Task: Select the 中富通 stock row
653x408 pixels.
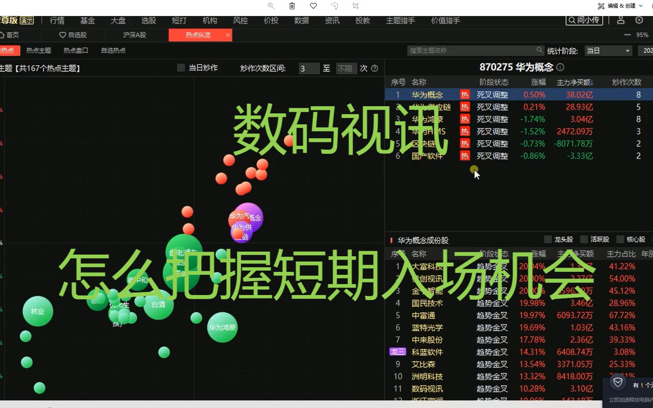Action: pyautogui.click(x=518, y=315)
